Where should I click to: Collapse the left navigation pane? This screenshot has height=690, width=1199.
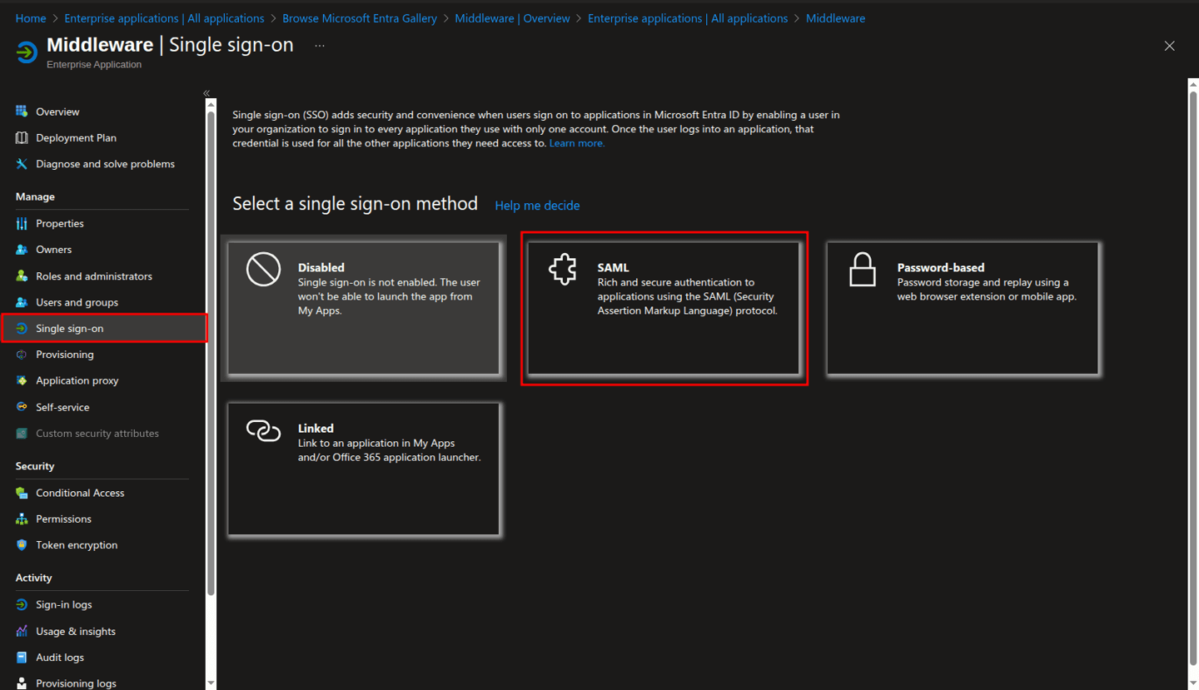(x=206, y=93)
